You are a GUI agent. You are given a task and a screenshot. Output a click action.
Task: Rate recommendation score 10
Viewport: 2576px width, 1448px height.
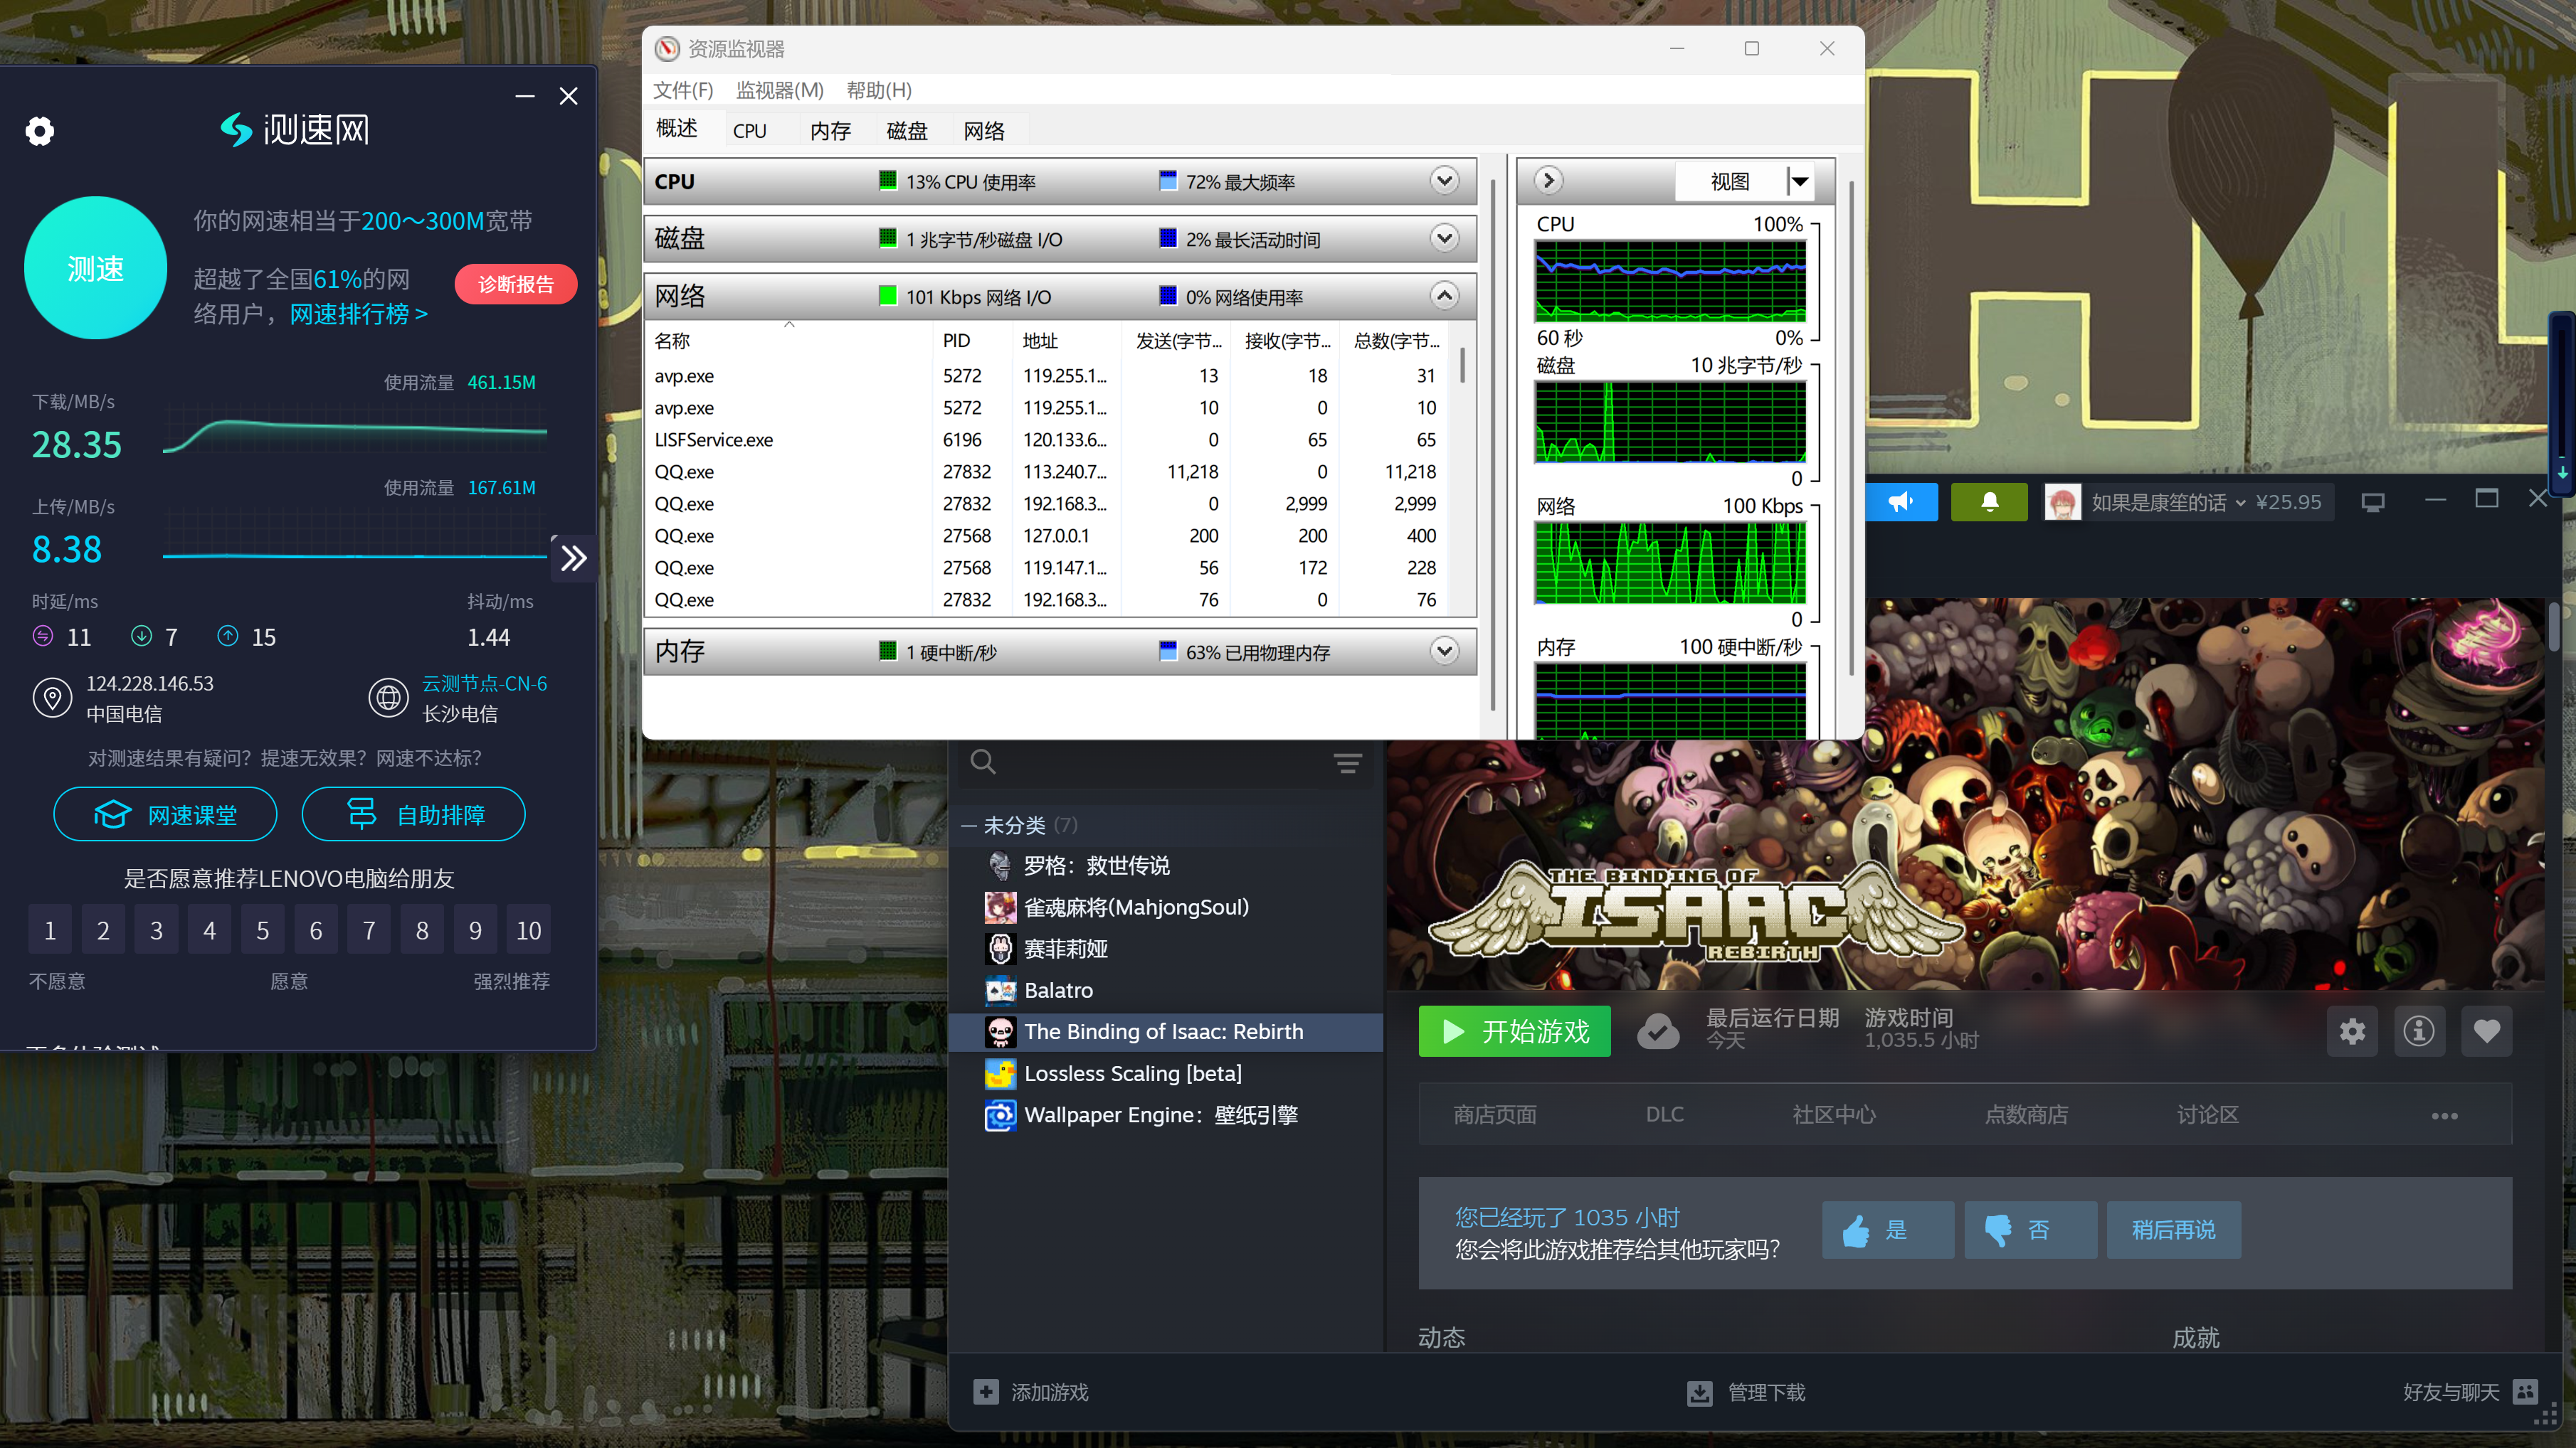point(529,930)
